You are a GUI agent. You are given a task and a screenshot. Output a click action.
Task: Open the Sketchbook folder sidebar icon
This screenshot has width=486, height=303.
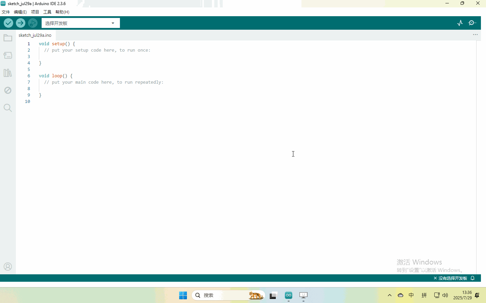pyautogui.click(x=8, y=38)
